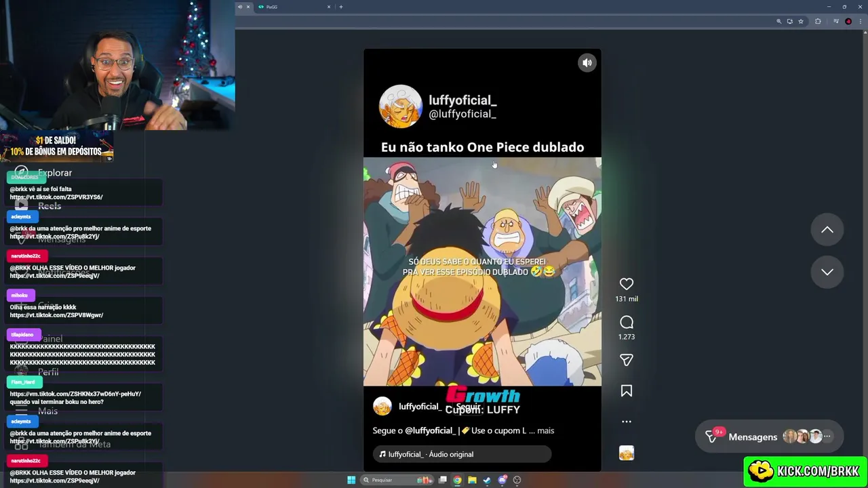868x488 pixels.
Task: Open Task View in the taskbar
Action: coord(442,480)
